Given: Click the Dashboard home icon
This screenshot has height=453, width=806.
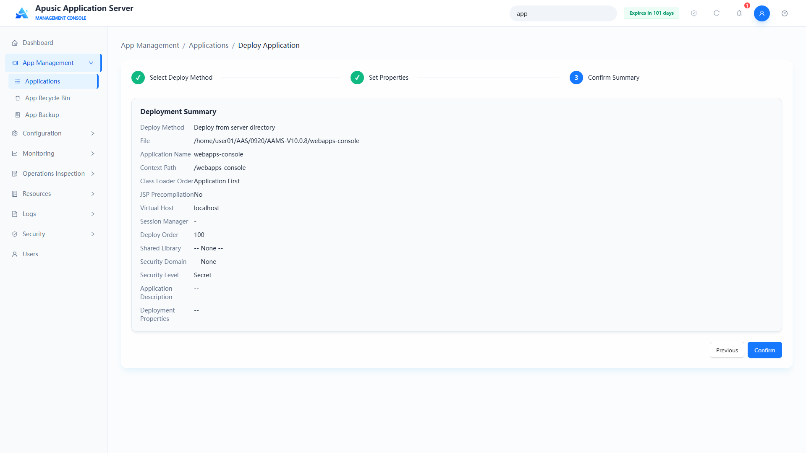Looking at the screenshot, I should coord(15,43).
